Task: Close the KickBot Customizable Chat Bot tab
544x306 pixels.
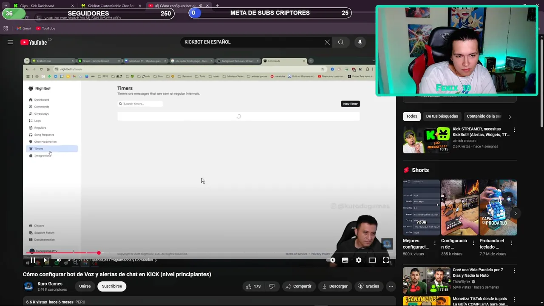Action: (x=140, y=6)
